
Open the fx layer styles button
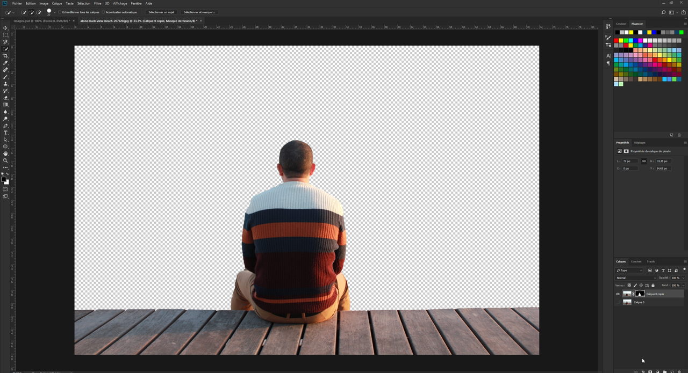(643, 371)
